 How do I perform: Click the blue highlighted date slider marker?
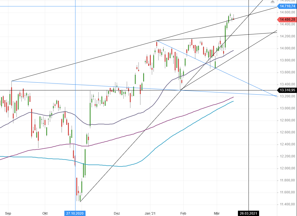click(75, 213)
